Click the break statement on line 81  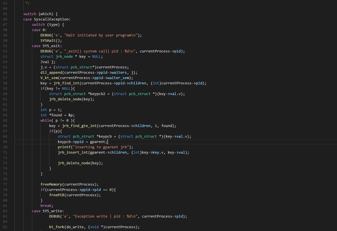(x=47, y=205)
